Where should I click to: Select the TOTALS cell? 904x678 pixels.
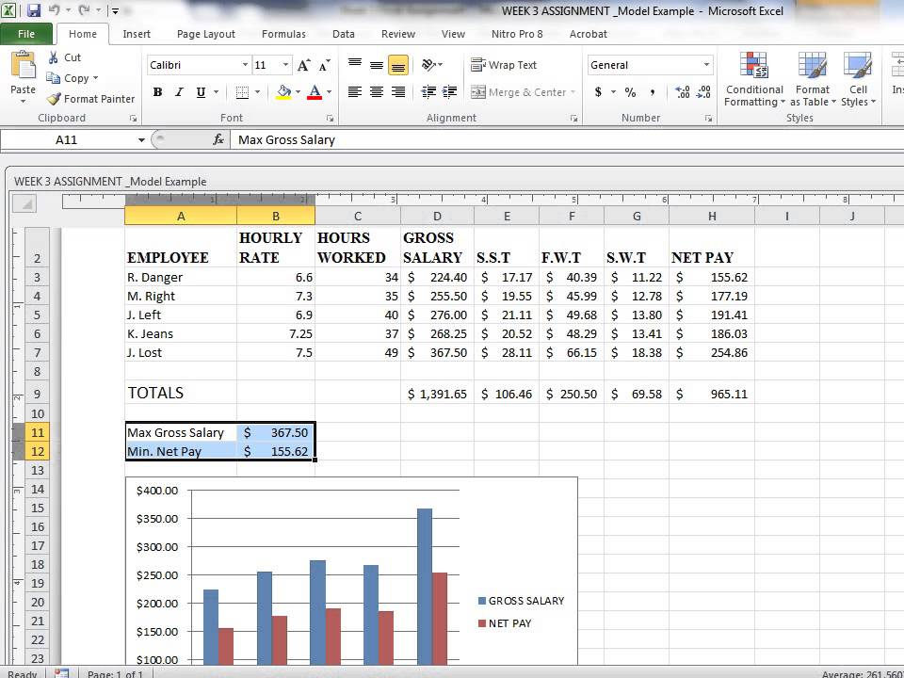pyautogui.click(x=181, y=393)
